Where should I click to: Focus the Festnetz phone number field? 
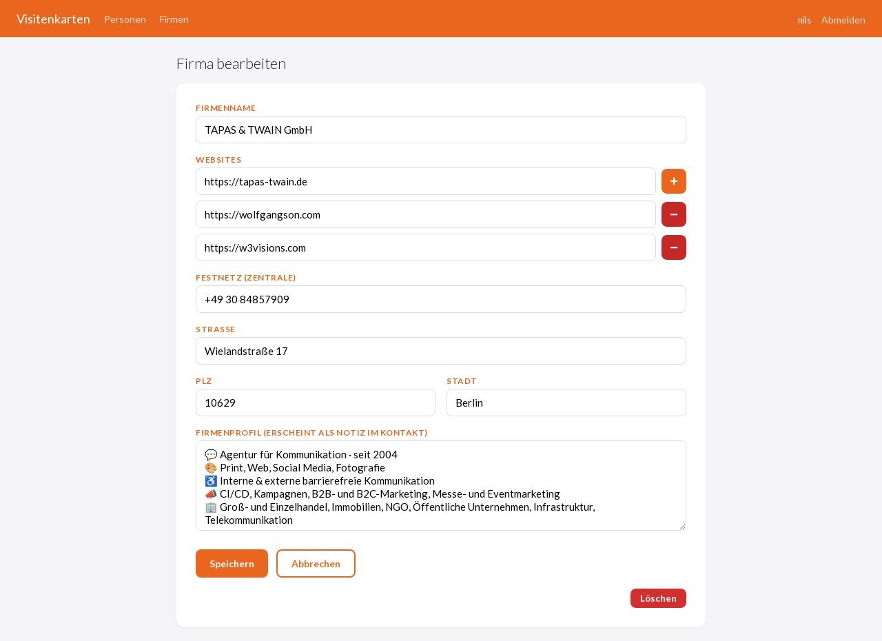441,299
